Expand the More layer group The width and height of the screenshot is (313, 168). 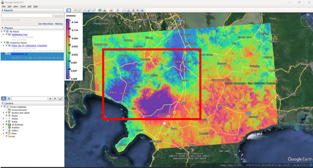click(x=4, y=133)
